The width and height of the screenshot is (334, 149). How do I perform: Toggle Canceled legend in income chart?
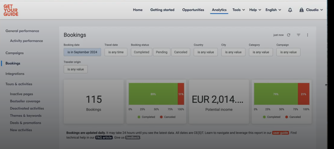(x=293, y=117)
